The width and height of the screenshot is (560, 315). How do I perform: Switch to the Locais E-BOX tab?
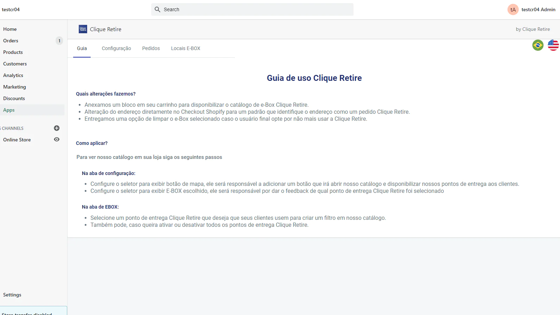[185, 48]
